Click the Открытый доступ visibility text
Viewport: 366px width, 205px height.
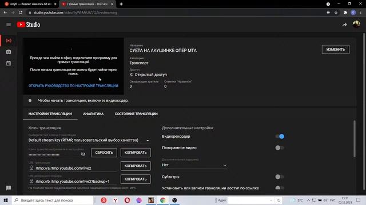(150, 75)
